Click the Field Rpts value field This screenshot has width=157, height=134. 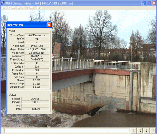click(x=37, y=77)
